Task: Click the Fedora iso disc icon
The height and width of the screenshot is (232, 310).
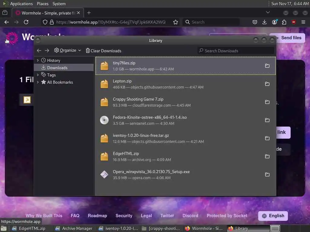Action: (104, 120)
